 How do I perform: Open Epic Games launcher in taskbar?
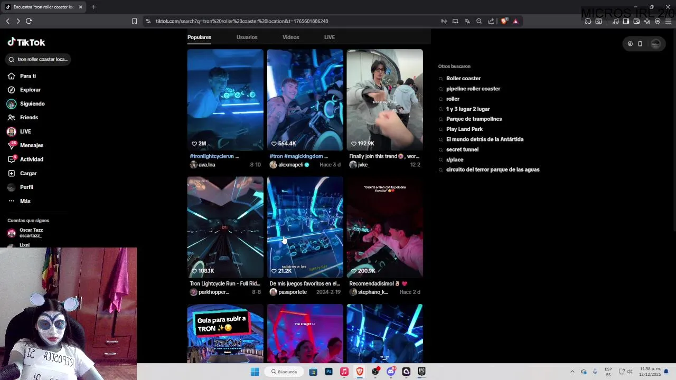tap(421, 372)
